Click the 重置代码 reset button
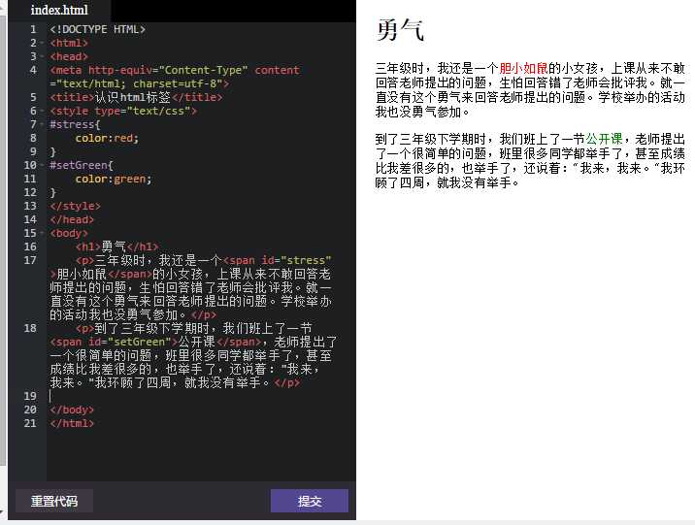Image resolution: width=695 pixels, height=525 pixels. [54, 501]
